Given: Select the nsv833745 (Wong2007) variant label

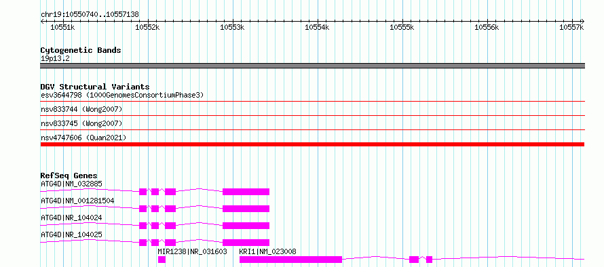Looking at the screenshot, I should click(81, 124).
